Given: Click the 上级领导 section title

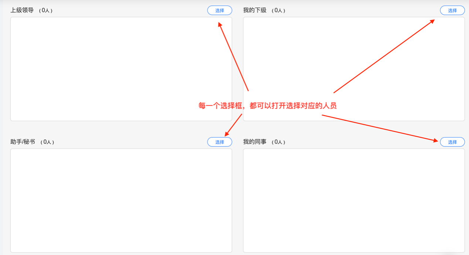Looking at the screenshot, I should tap(21, 10).
